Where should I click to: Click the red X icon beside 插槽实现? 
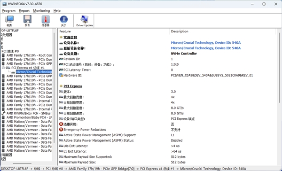[x=61, y=124]
